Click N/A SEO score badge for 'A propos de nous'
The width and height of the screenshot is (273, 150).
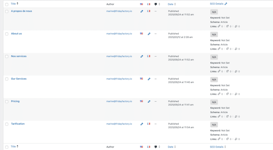pos(214,12)
